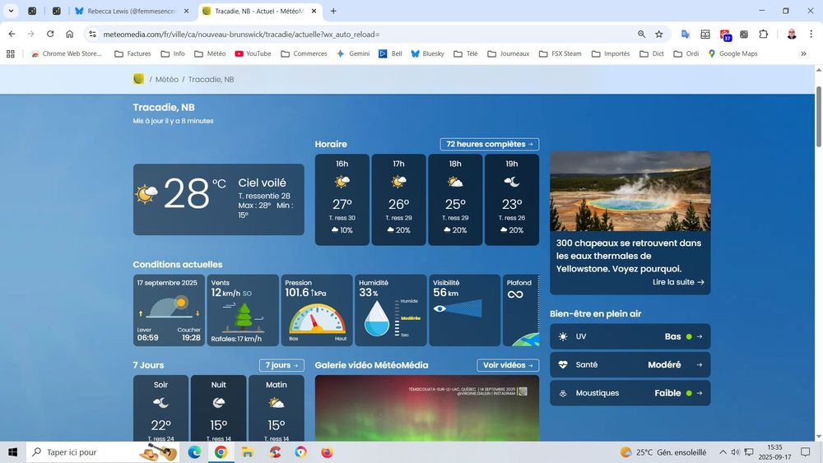Select the 17h hourly forecast card

(x=399, y=199)
